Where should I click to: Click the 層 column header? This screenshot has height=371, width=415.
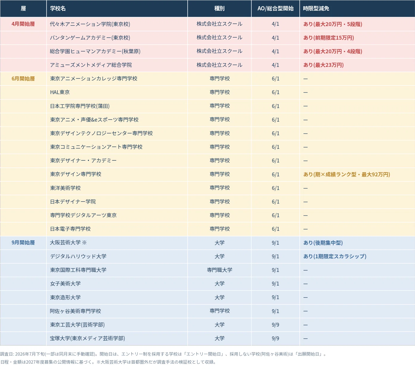pyautogui.click(x=23, y=9)
